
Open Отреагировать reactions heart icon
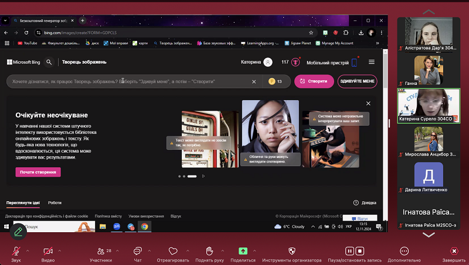[x=173, y=251]
